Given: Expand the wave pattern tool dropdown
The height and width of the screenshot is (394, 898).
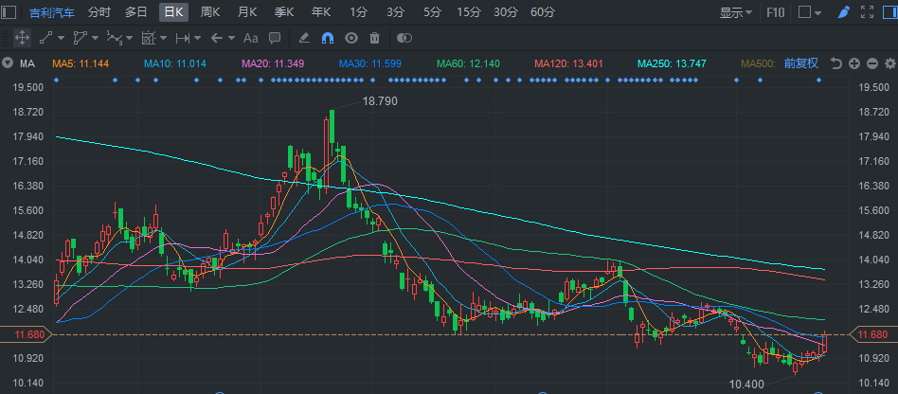Looking at the screenshot, I should click(130, 39).
